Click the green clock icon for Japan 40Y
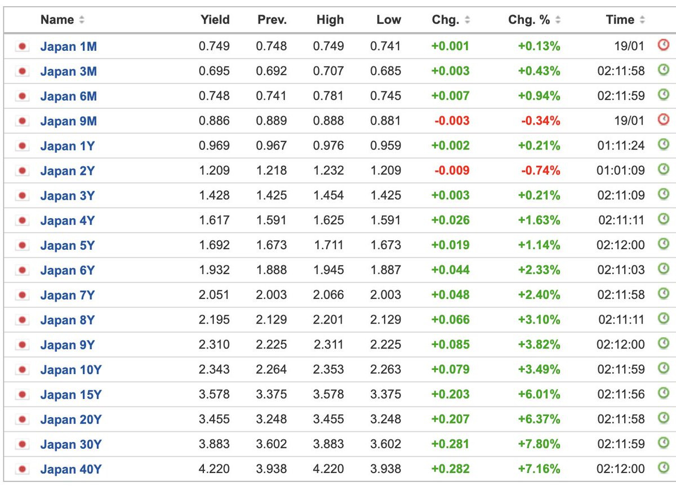This screenshot has height=486, width=676. click(x=664, y=467)
